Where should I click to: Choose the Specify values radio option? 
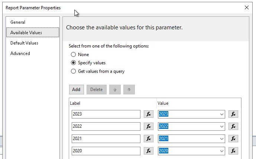[74, 63]
